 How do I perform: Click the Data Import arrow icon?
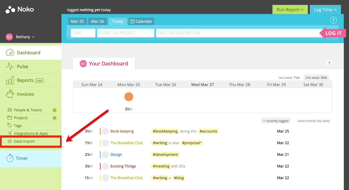point(10,141)
